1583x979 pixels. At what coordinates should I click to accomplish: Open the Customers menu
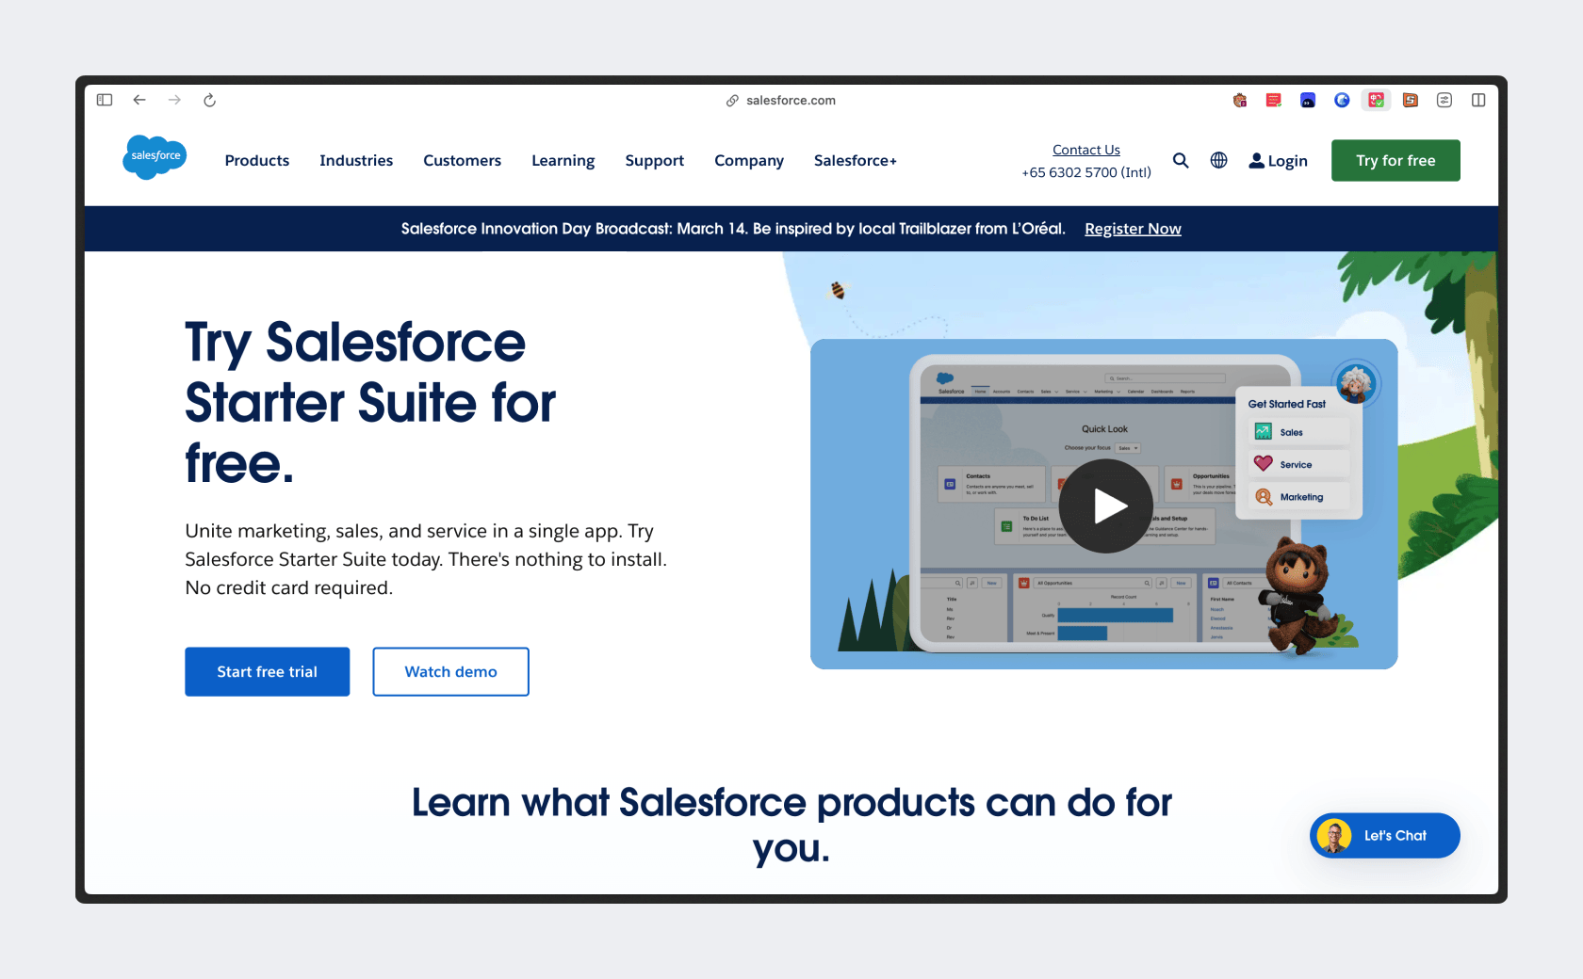click(462, 161)
